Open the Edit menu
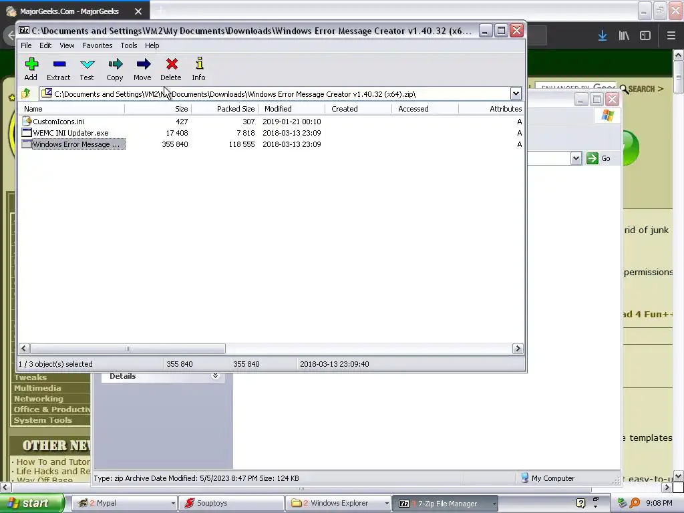The width and height of the screenshot is (684, 513). coord(45,45)
